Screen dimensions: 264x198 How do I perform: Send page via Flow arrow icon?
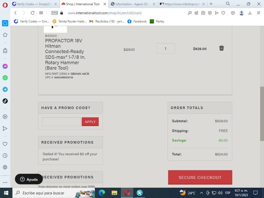[x=217, y=13]
